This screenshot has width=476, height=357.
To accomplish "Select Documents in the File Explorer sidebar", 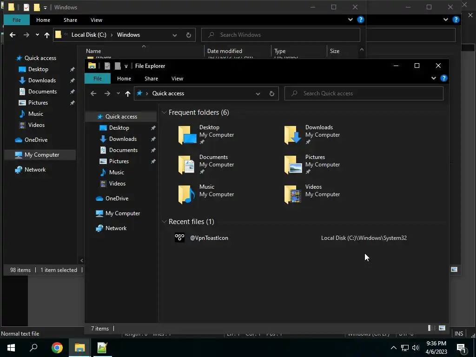I will click(123, 150).
